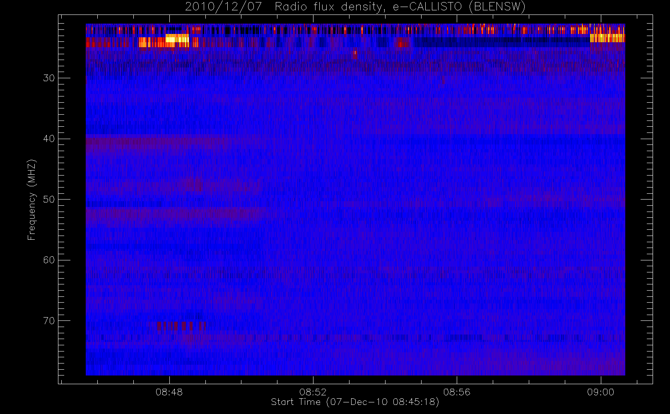The image size is (670, 414).
Task: Click the 'Frequency (MHZ)' axis label
Action: point(32,200)
